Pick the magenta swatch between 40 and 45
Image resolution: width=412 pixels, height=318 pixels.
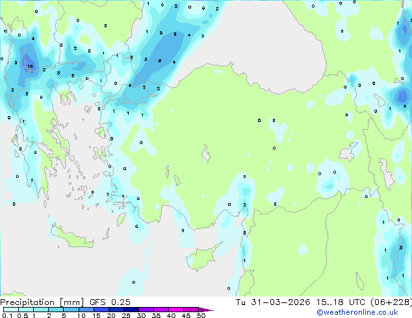[176, 310]
